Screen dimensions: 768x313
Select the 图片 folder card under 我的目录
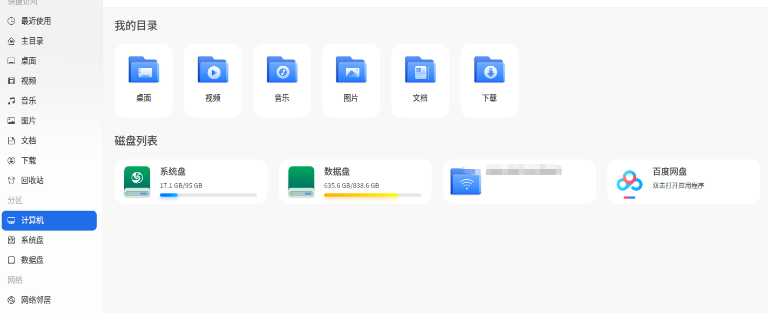pyautogui.click(x=351, y=81)
